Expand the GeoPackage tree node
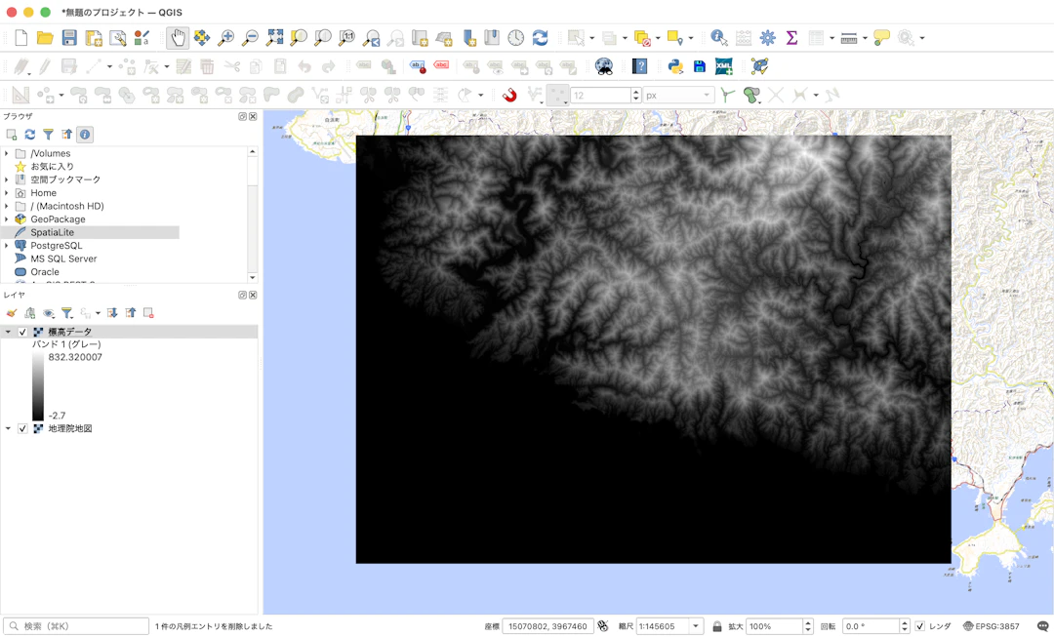Screen dimensions: 1054x637 coord(7,219)
